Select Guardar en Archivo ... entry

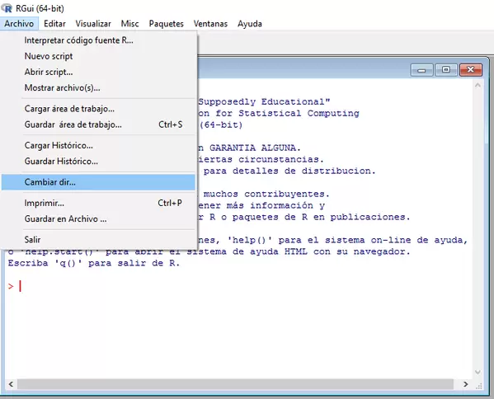[x=98, y=218]
